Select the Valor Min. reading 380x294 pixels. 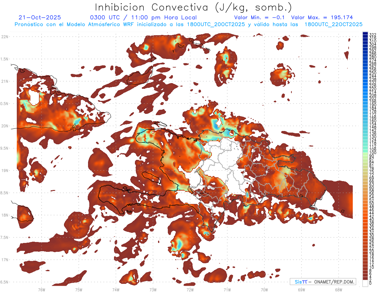click(x=260, y=18)
